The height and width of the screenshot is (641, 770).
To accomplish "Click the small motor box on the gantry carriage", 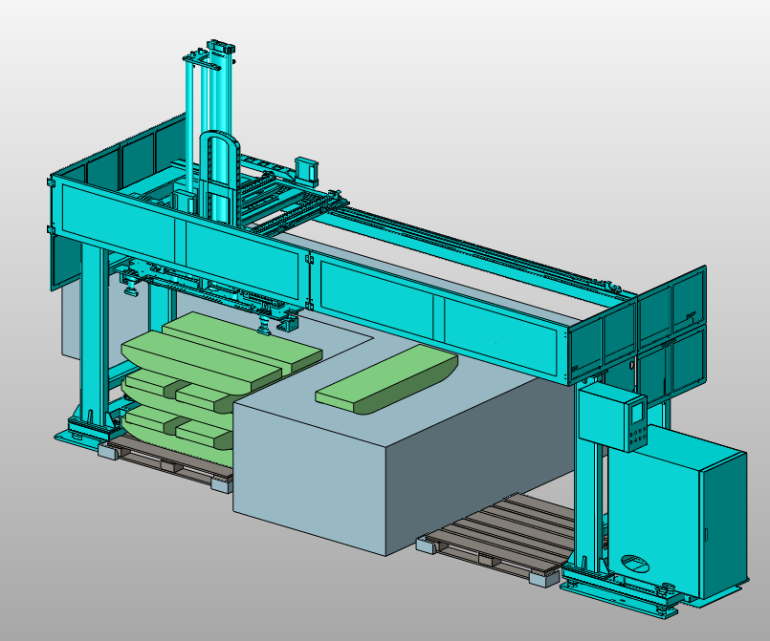I will point(306,171).
